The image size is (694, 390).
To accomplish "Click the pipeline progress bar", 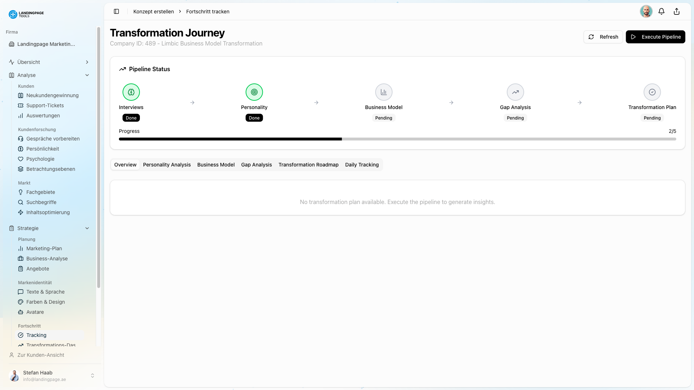I will [398, 139].
